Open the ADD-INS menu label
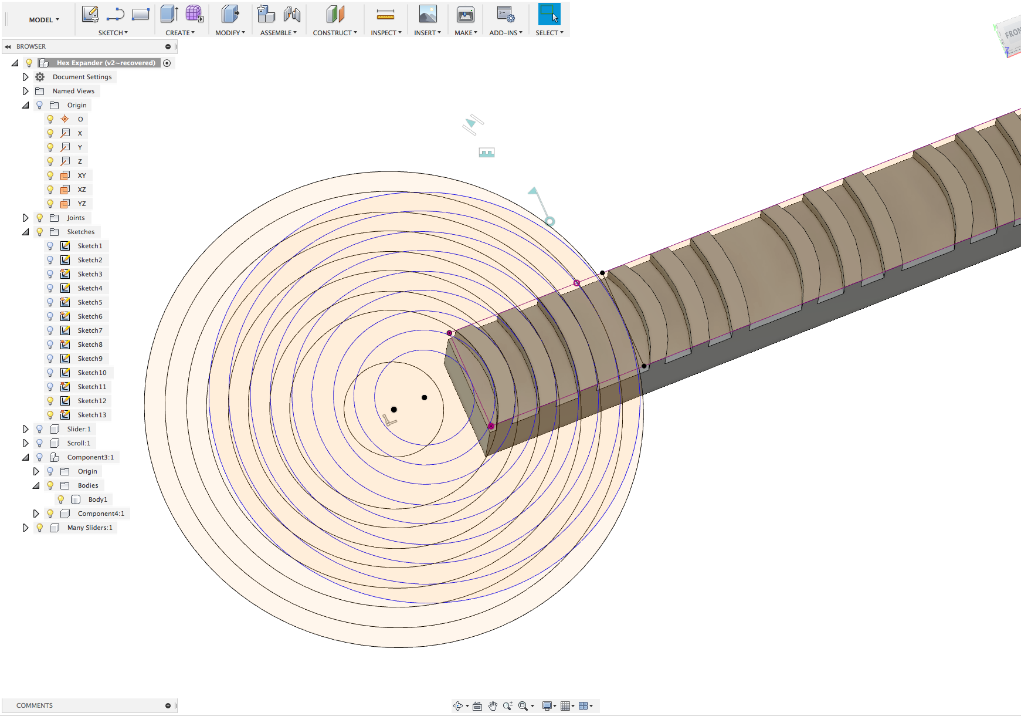This screenshot has height=716, width=1021. [x=506, y=33]
